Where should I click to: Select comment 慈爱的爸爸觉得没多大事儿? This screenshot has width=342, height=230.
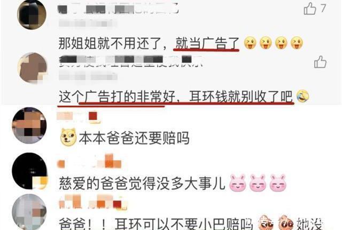click(x=142, y=184)
